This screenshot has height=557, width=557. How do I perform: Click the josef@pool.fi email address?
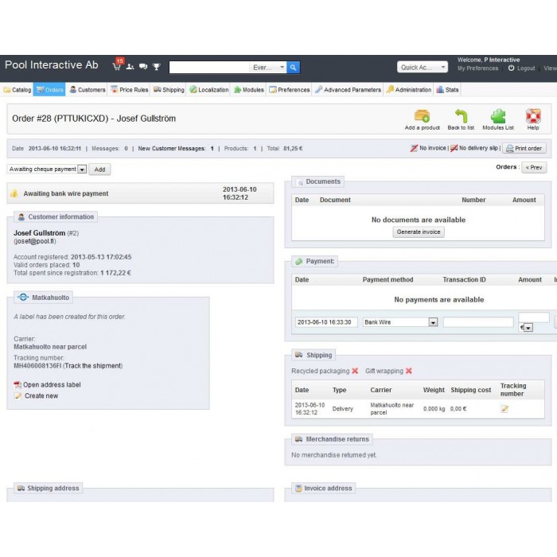pos(35,241)
